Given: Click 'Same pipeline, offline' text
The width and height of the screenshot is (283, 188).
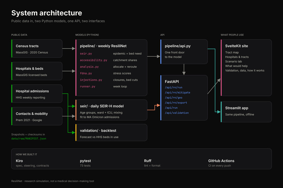Looking at the screenshot, I should (x=239, y=114).
